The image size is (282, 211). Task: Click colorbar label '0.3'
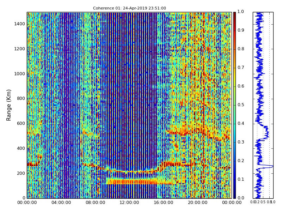[x=241, y=142]
